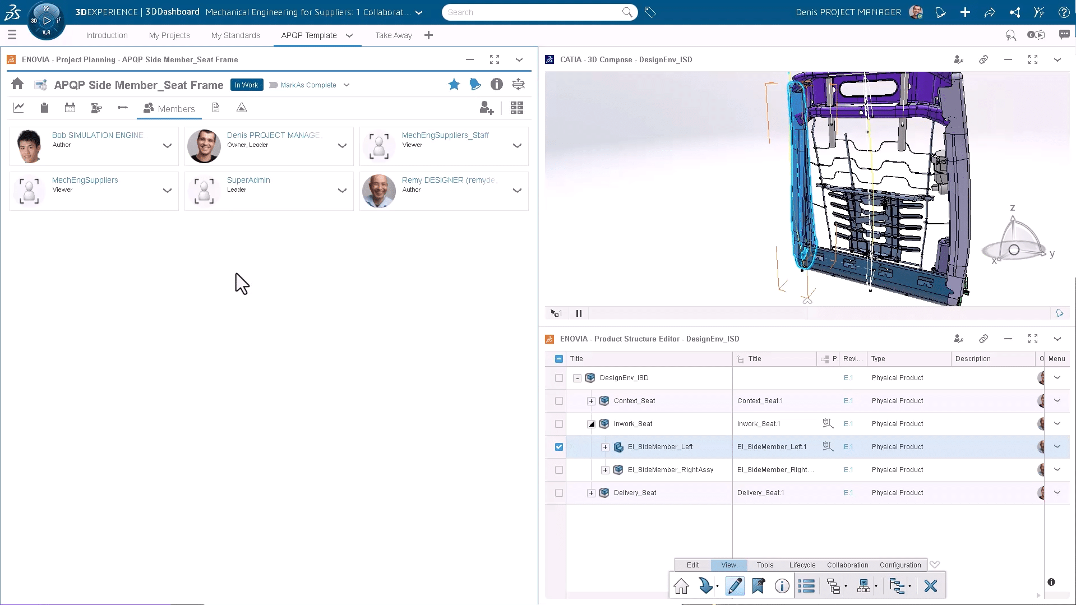Open the statistics chart icon in project toolbar
The height and width of the screenshot is (605, 1076).
tap(19, 107)
